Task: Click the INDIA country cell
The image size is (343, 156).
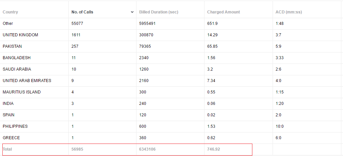Action: [8, 104]
